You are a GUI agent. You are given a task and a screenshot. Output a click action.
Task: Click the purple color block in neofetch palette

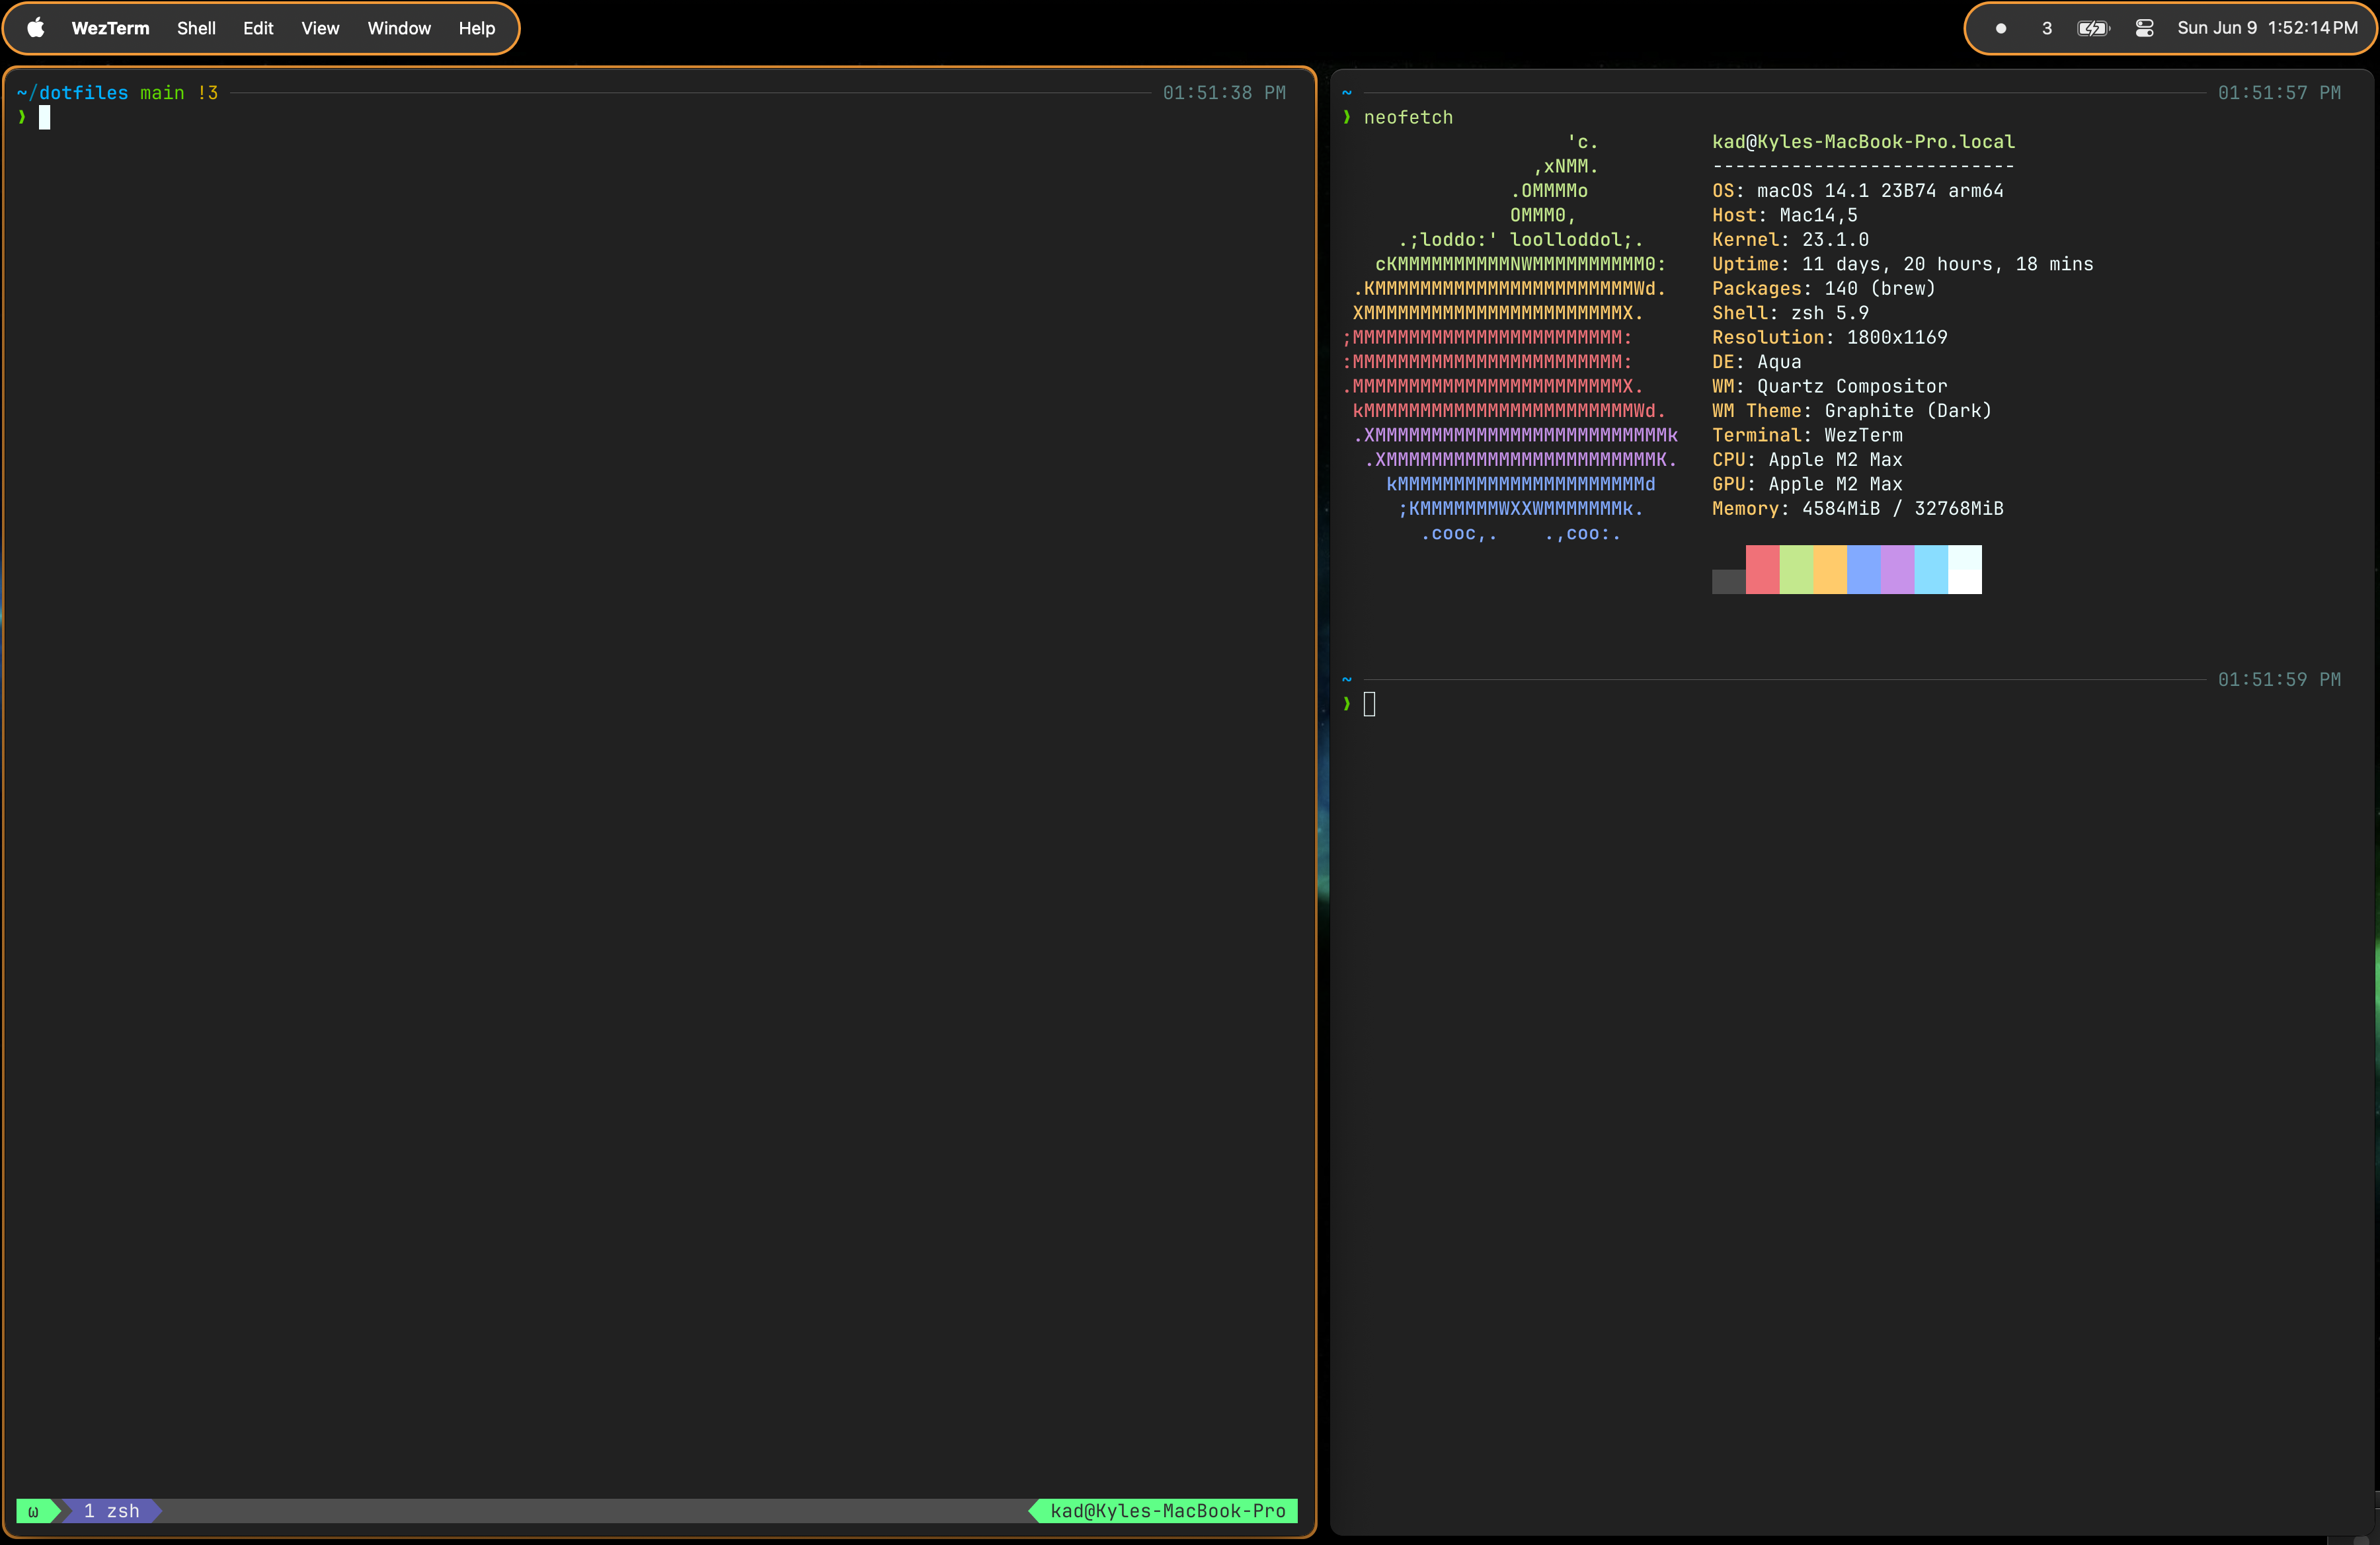(1897, 570)
